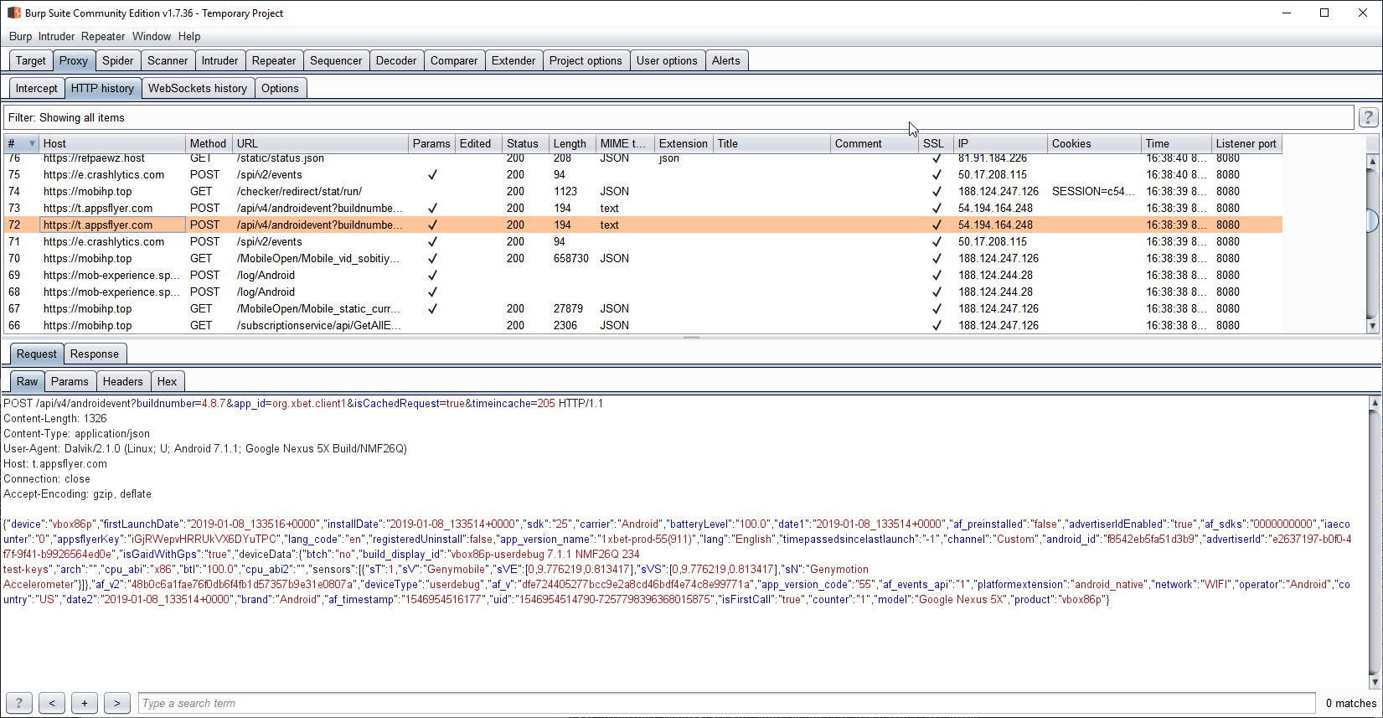The image size is (1383, 718).
Task: Switch to the Params view tab
Action: tap(70, 381)
